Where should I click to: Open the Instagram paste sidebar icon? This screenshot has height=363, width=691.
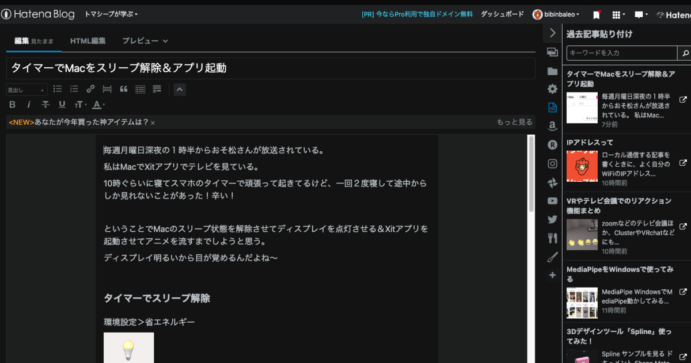click(552, 163)
